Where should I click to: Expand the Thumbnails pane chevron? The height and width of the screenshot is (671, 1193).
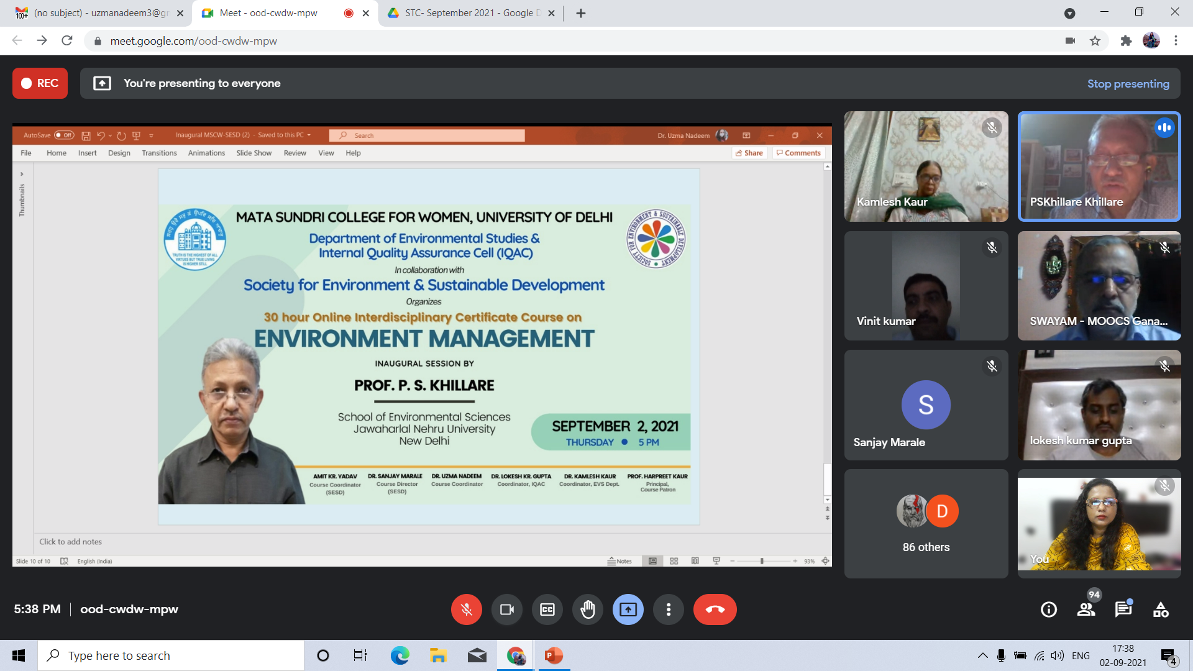22,174
